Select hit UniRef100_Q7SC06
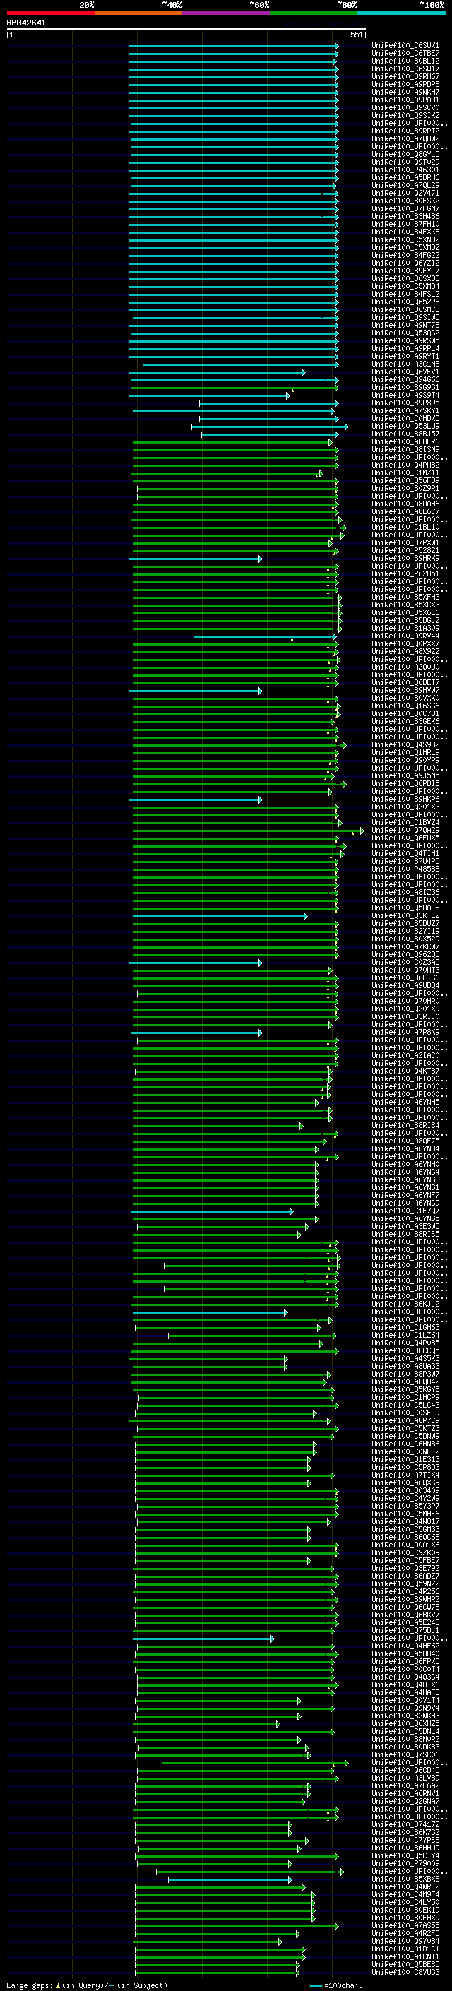Viewport: 452px width, 1991px height. point(405,1754)
